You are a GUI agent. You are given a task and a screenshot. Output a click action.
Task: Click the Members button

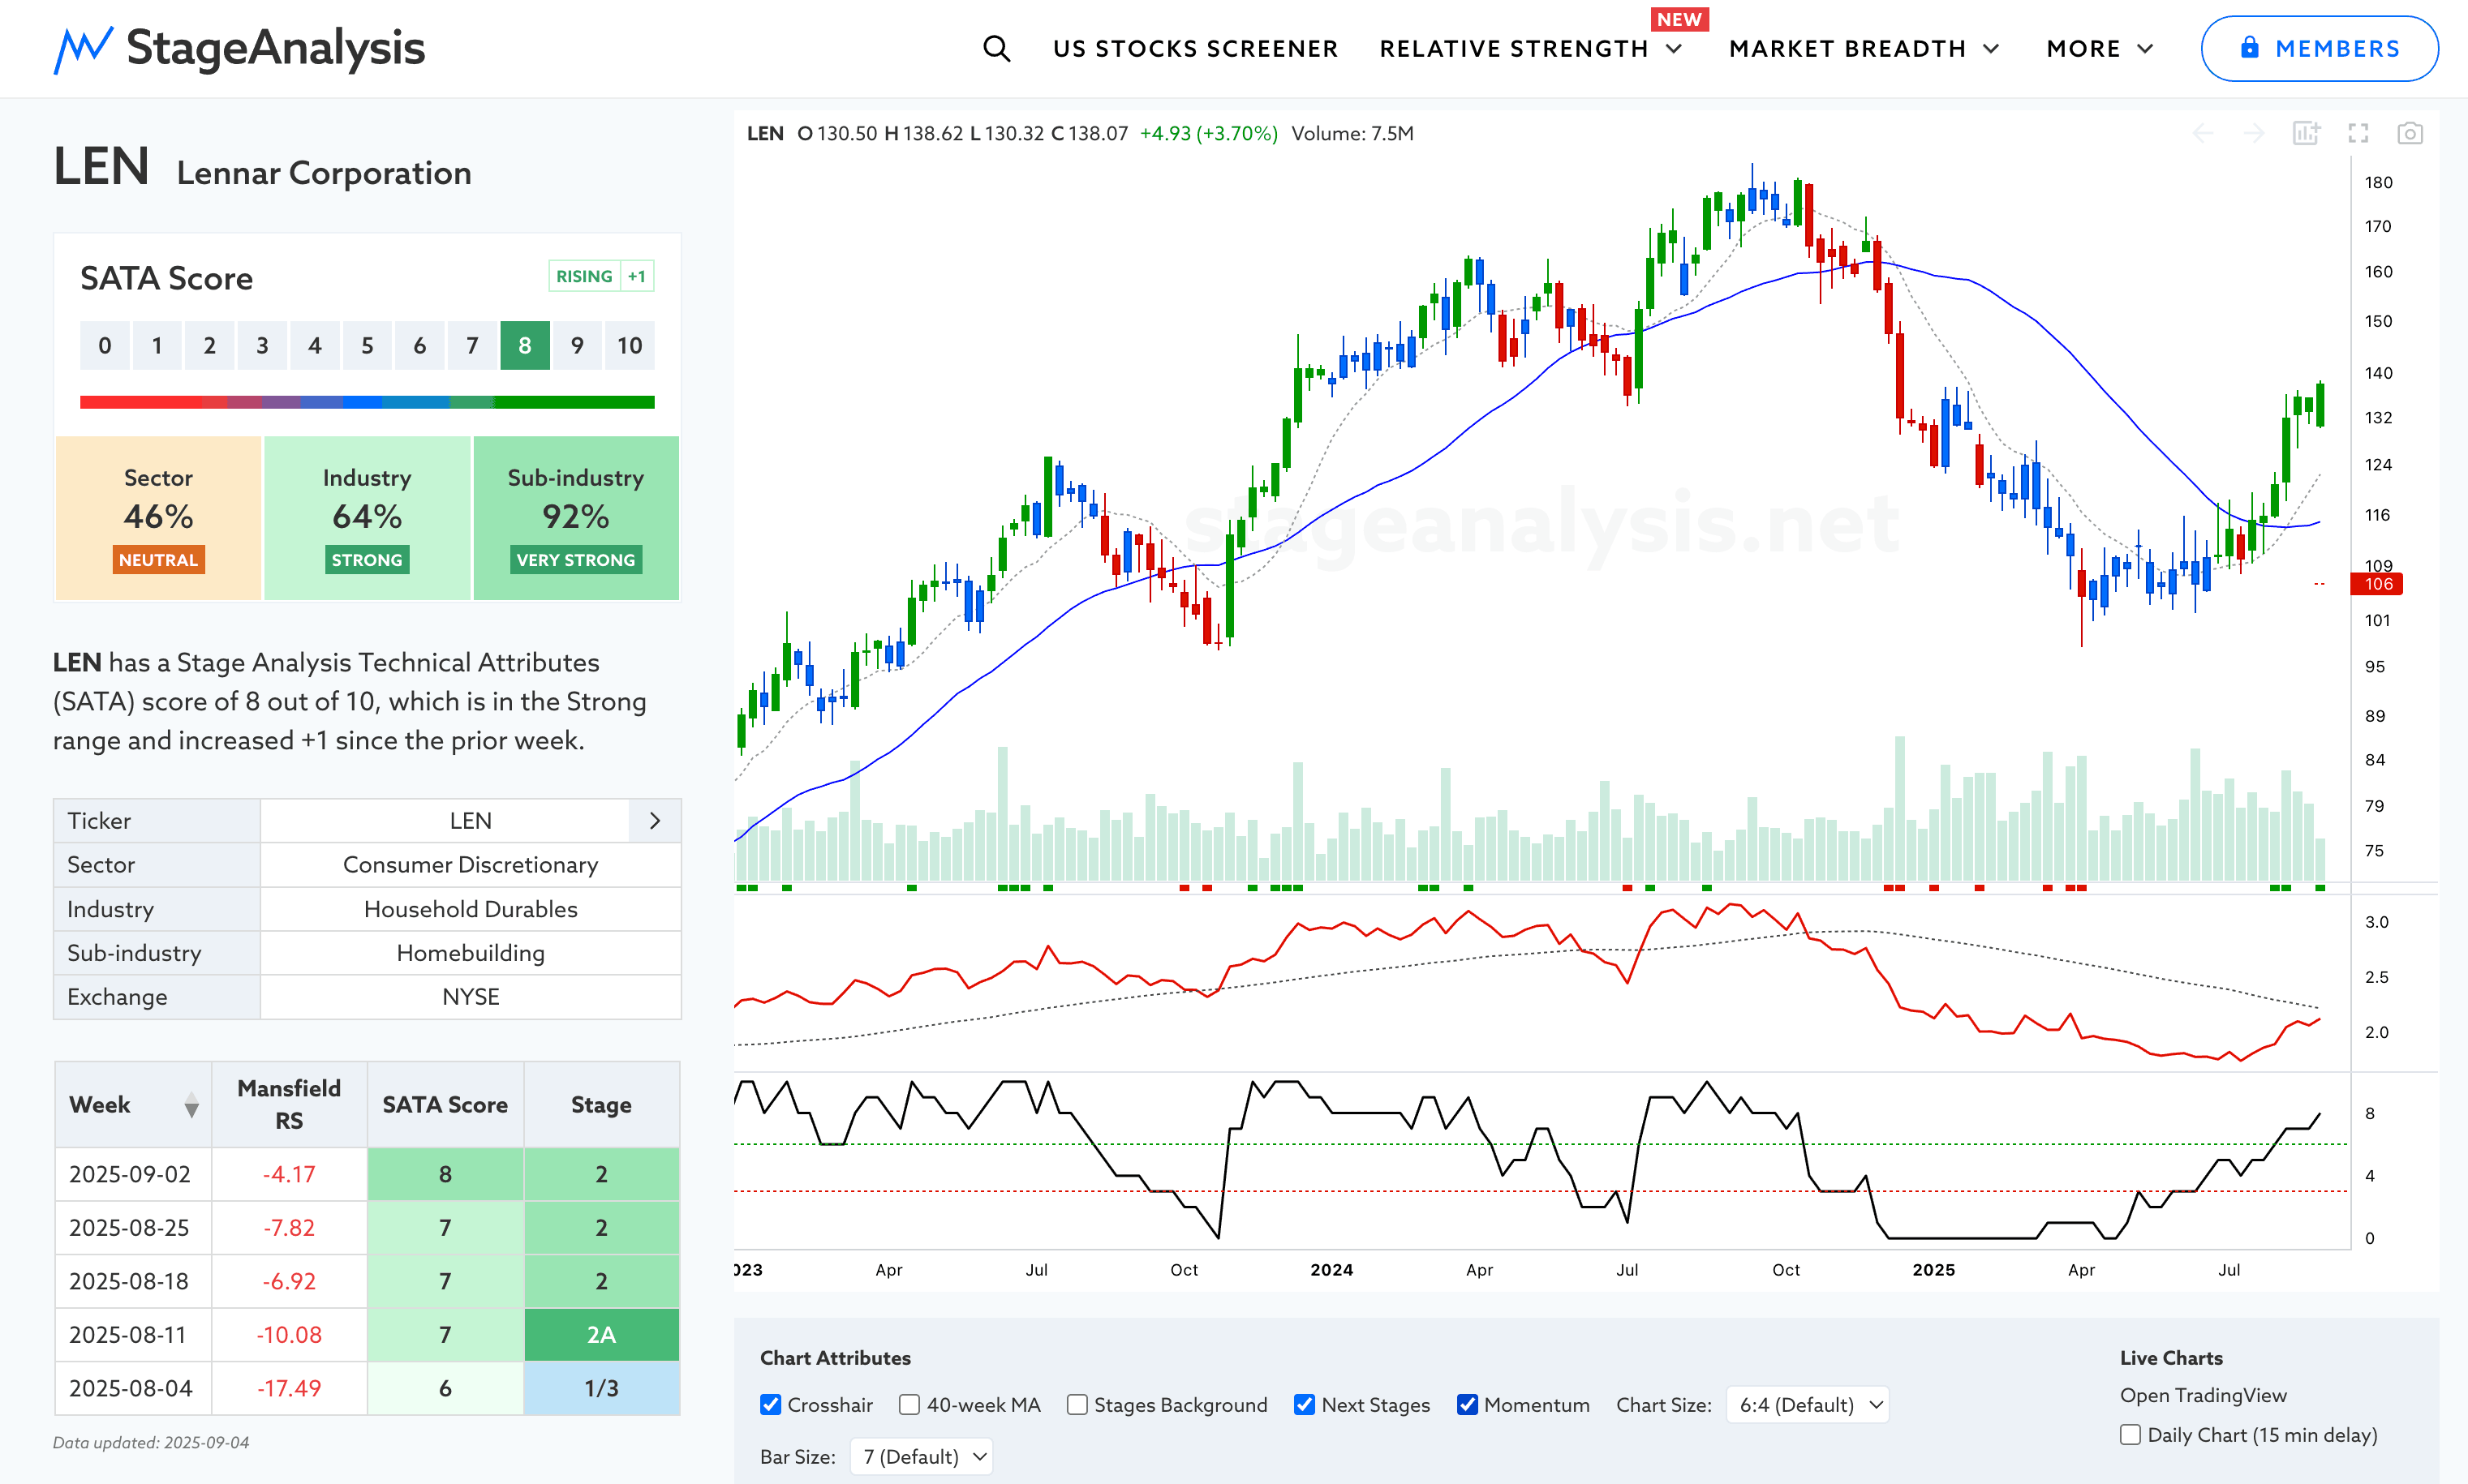click(x=2320, y=48)
